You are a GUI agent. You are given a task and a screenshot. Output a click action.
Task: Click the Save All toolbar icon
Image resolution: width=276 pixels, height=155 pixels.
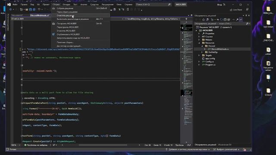tap(34, 9)
